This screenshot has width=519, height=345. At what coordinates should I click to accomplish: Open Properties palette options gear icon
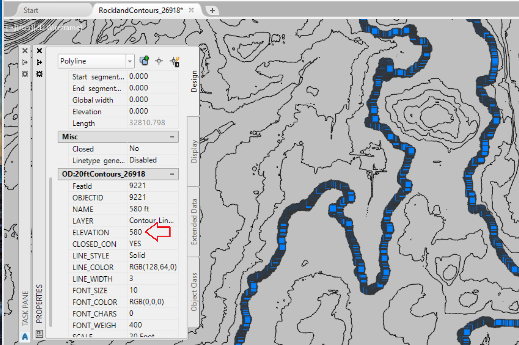click(39, 74)
